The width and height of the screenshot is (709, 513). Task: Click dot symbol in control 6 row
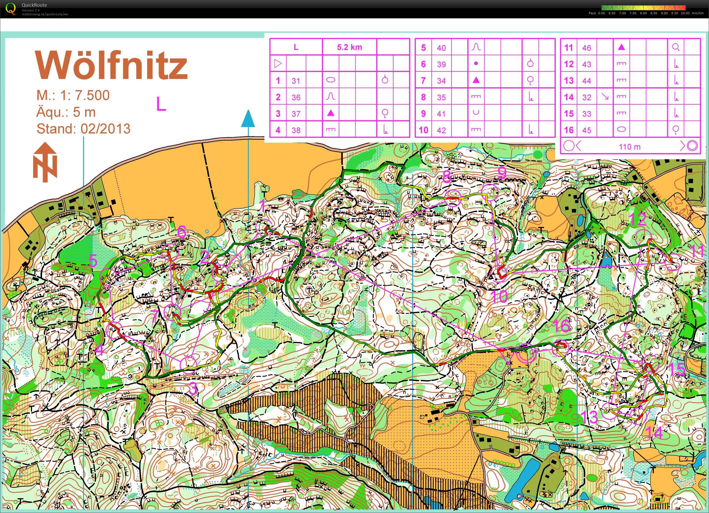(x=476, y=64)
